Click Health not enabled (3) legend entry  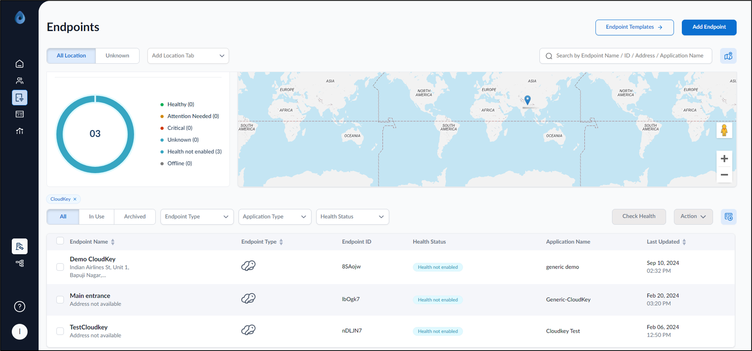pyautogui.click(x=191, y=152)
